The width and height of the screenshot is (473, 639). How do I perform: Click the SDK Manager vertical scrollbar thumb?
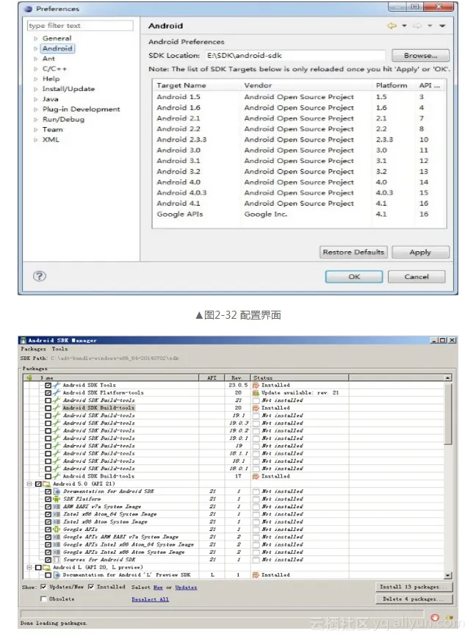pos(448,414)
